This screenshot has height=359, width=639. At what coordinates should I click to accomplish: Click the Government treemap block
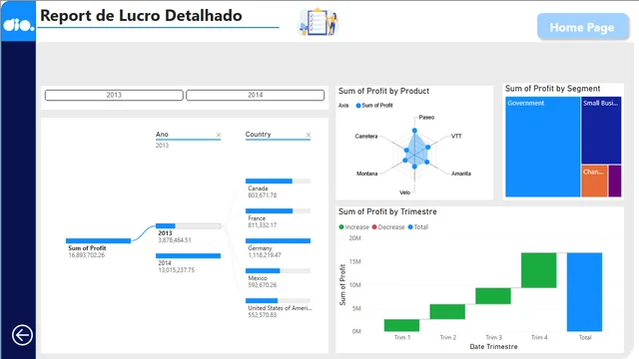[543, 147]
